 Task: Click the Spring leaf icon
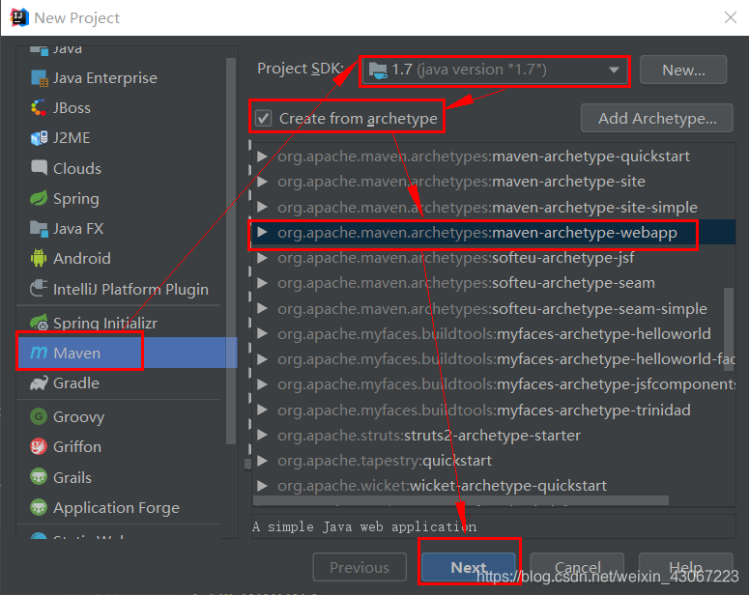click(39, 198)
